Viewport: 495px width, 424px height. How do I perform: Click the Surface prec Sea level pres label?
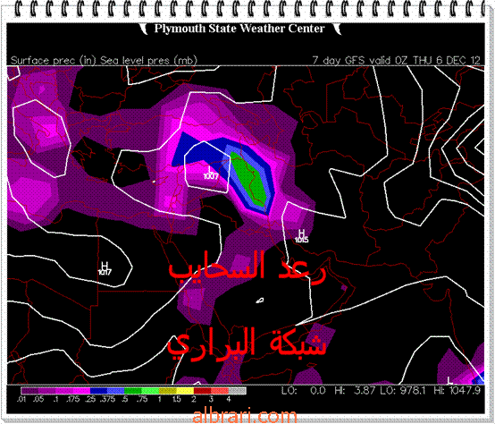(x=104, y=60)
